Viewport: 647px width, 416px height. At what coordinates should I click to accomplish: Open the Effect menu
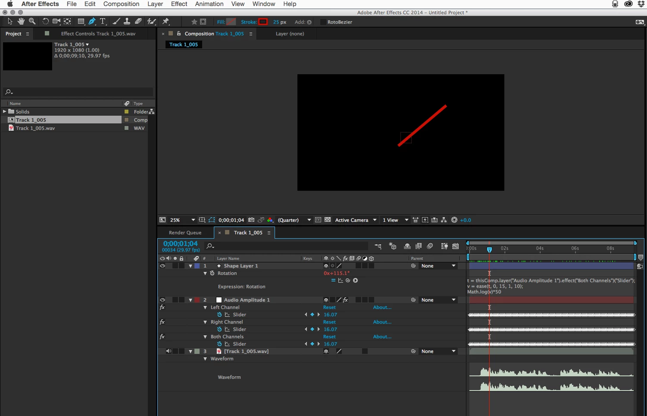tap(179, 4)
